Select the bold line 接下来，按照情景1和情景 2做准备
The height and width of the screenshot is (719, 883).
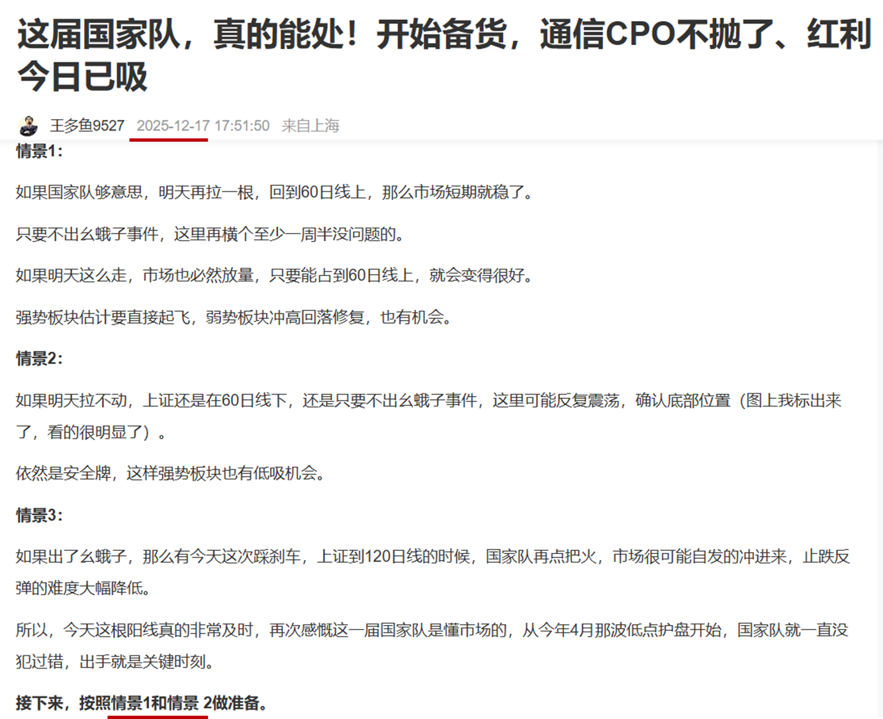click(142, 703)
